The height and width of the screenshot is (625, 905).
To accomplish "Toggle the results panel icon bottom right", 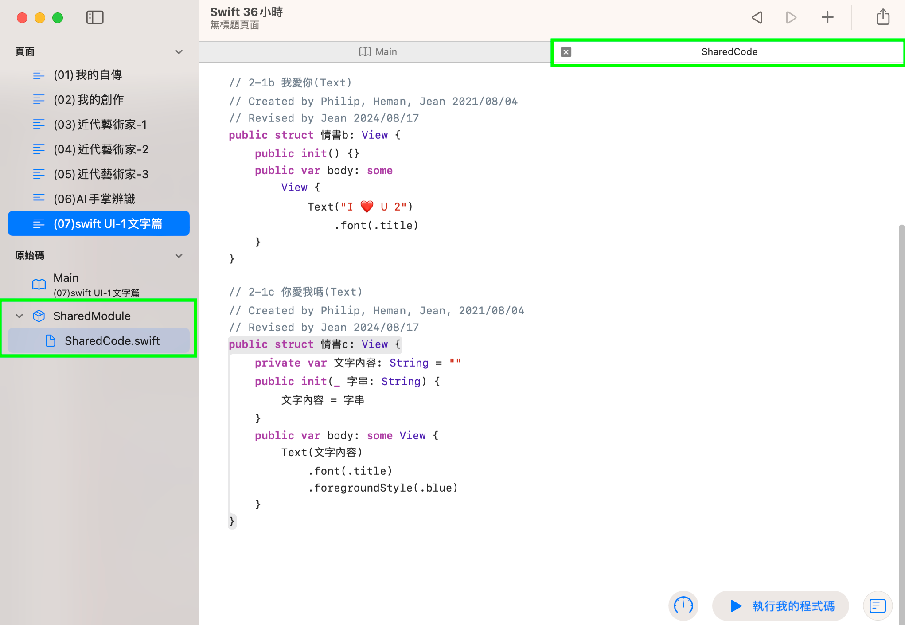I will click(x=877, y=605).
